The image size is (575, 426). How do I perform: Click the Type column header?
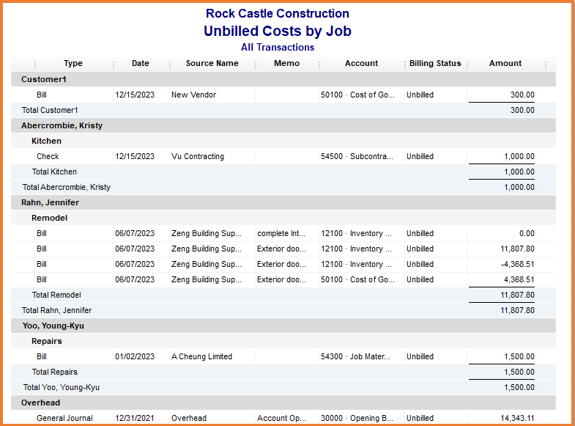(73, 63)
